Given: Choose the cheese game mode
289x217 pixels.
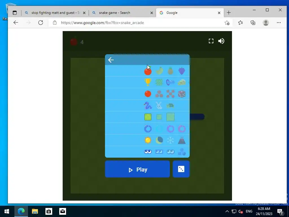Looking at the screenshot, I should [x=182, y=82].
